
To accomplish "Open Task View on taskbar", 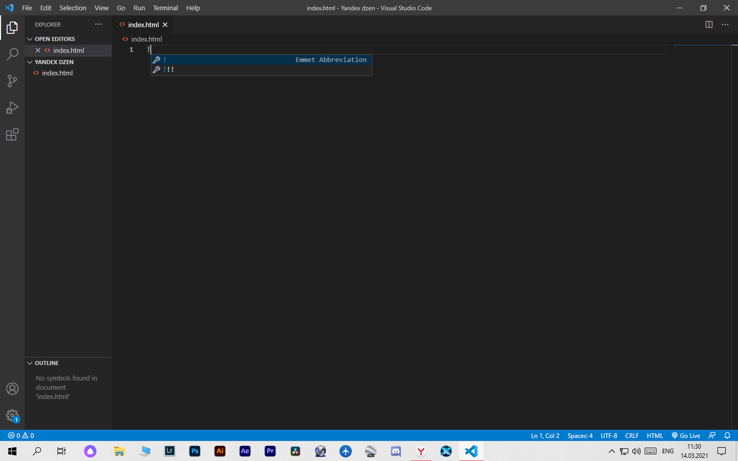I will tap(61, 451).
